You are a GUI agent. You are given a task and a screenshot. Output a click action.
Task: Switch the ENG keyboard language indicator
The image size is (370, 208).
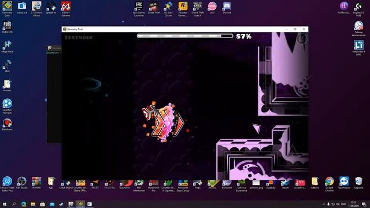(x=343, y=204)
